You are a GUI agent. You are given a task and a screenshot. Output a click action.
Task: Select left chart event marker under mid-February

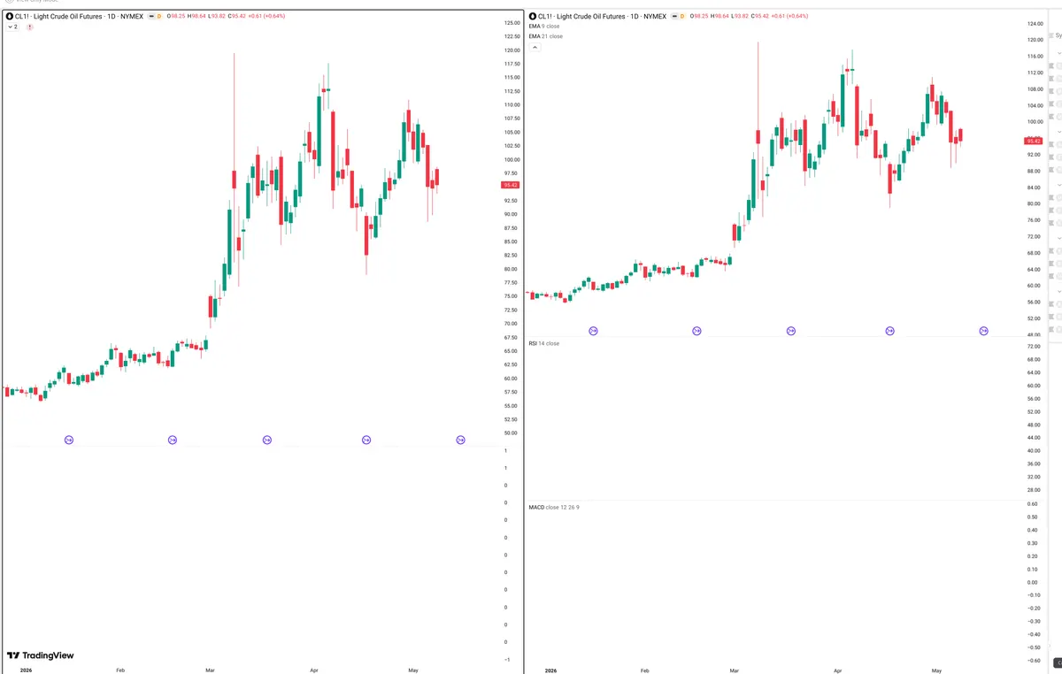click(x=173, y=440)
